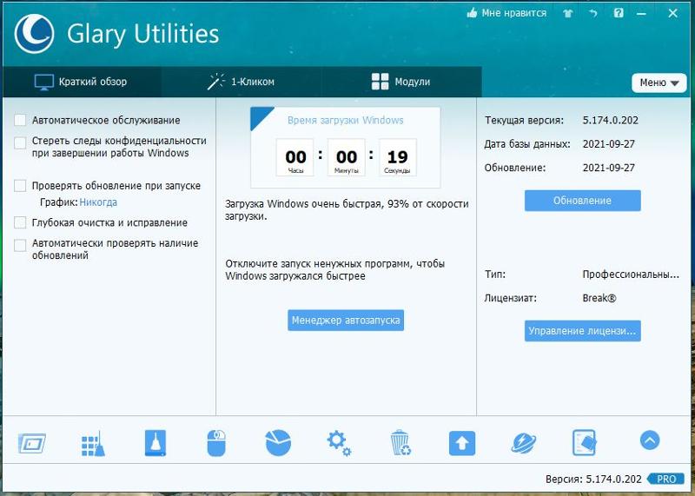The height and width of the screenshot is (496, 695).
Task: Click the Управление лицензи... button
Action: coord(582,331)
